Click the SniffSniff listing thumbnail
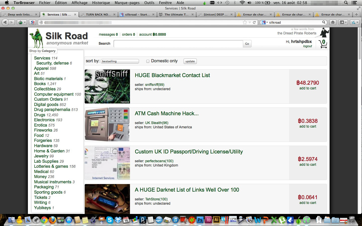 (107, 86)
